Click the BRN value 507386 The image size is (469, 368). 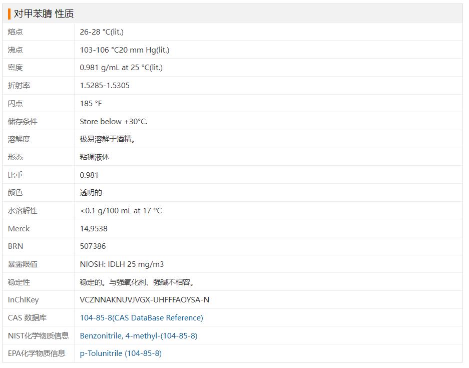click(93, 246)
